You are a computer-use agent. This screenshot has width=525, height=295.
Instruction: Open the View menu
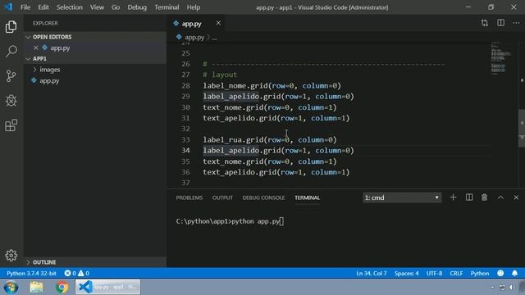97,7
